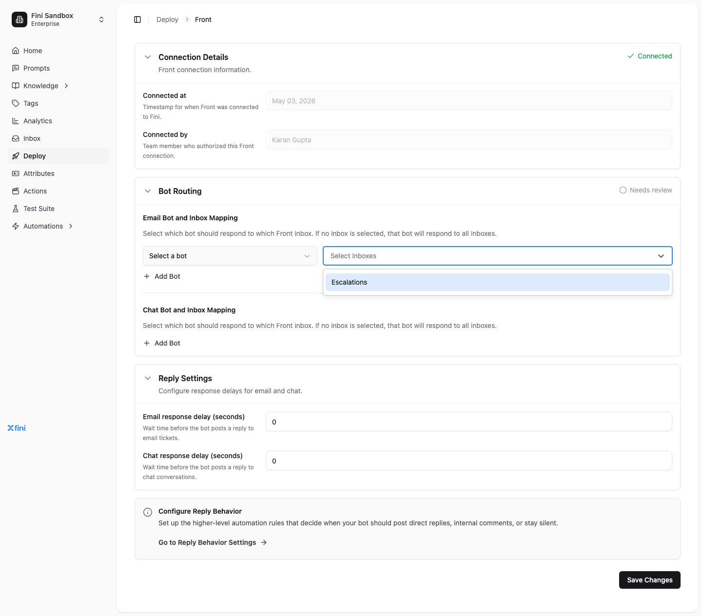Collapse the Connection Details section

coord(148,57)
